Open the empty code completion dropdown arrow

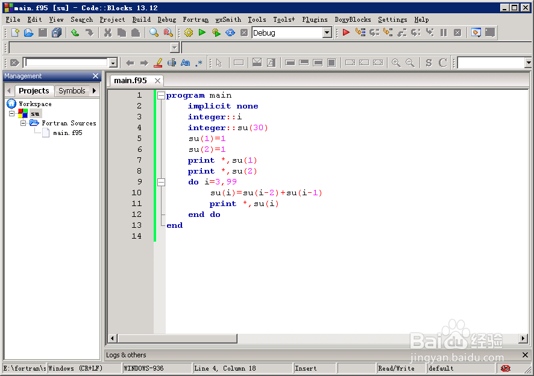tap(175, 48)
